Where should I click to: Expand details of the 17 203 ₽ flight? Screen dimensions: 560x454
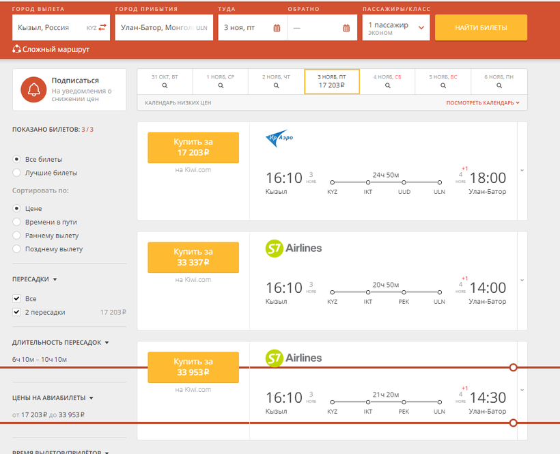pos(520,171)
